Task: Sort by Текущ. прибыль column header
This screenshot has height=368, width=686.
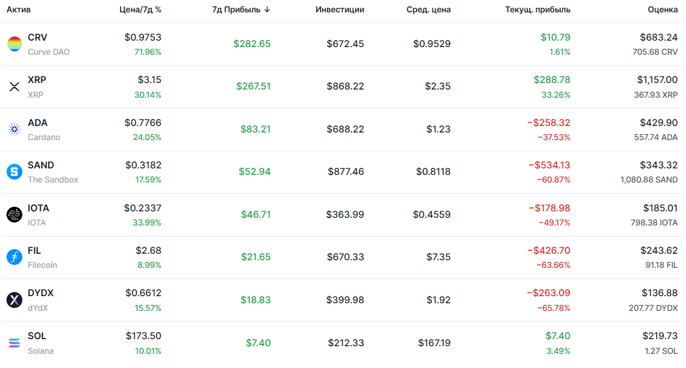Action: point(537,9)
